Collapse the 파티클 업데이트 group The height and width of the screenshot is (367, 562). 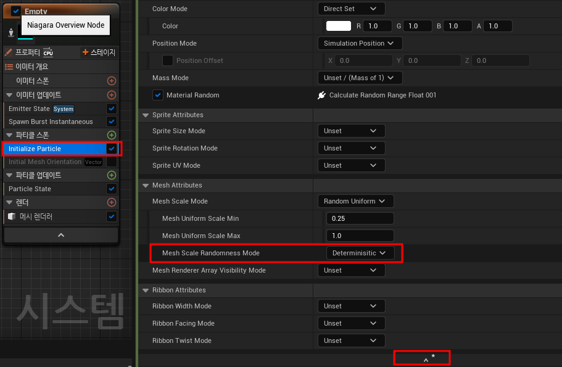point(9,175)
